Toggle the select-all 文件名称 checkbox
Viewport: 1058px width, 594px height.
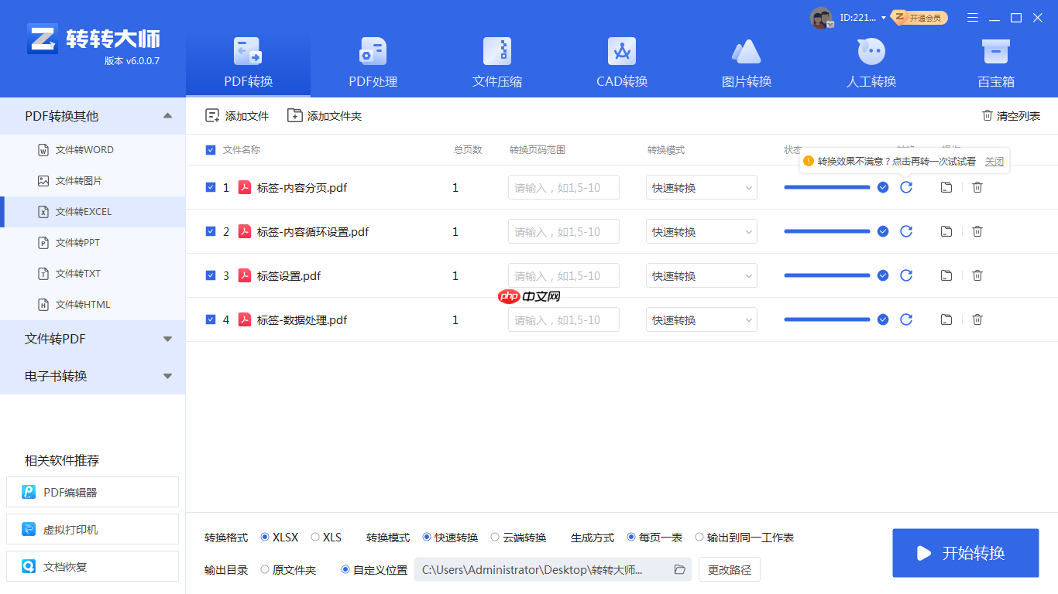(211, 150)
